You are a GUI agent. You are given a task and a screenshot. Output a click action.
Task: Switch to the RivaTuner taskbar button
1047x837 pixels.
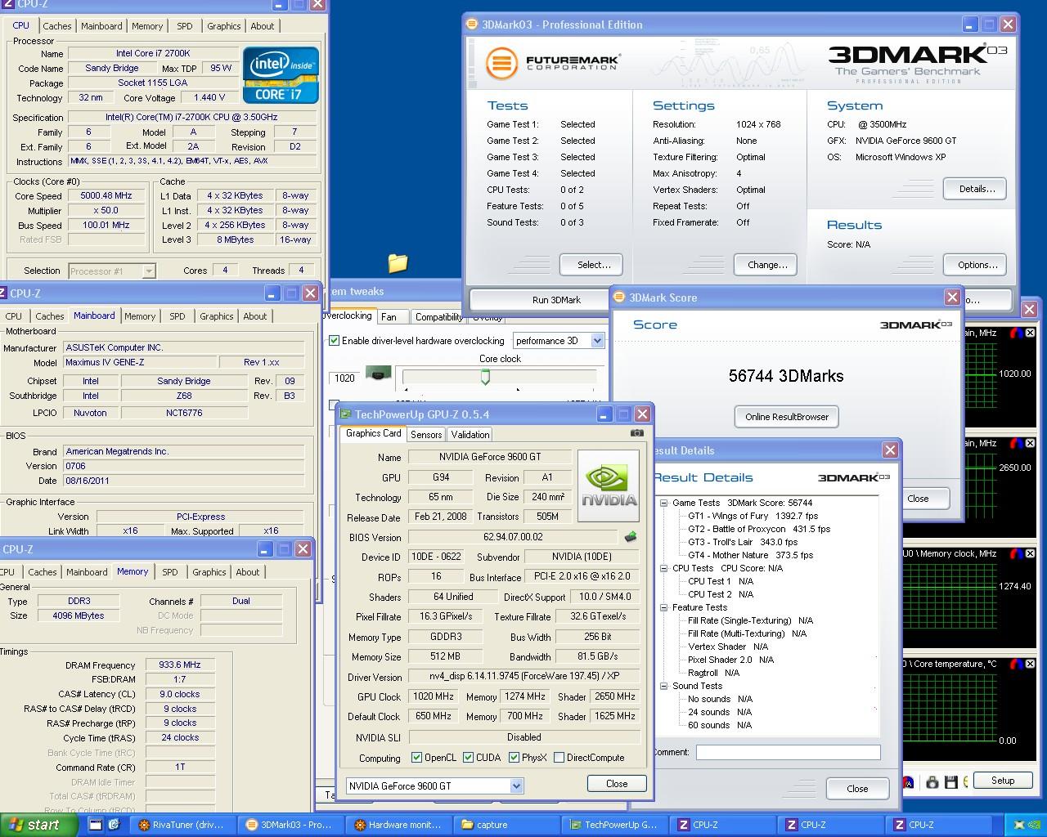tap(182, 825)
